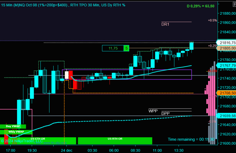
Task: Click the 08:30 time axis label
Action: click(135, 150)
